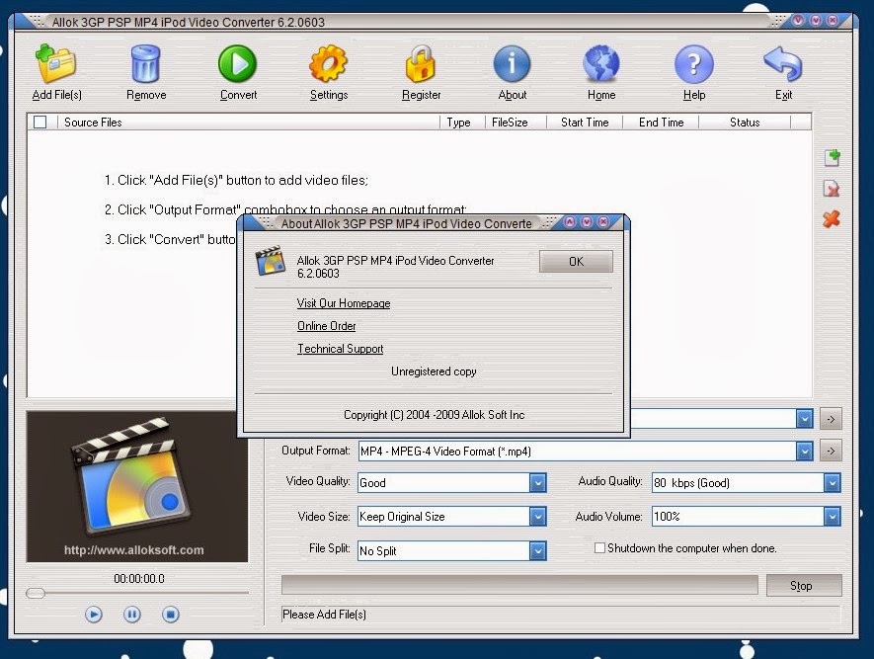
Task: Expand the Audio Volume dropdown
Action: (832, 517)
